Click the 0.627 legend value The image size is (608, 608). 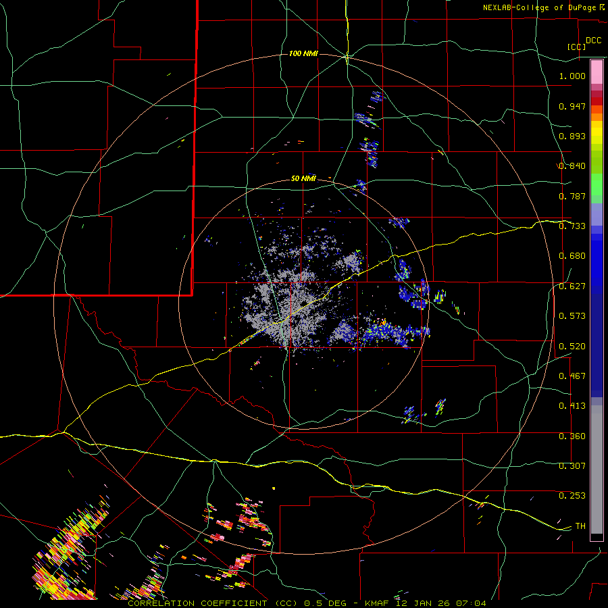(572, 286)
